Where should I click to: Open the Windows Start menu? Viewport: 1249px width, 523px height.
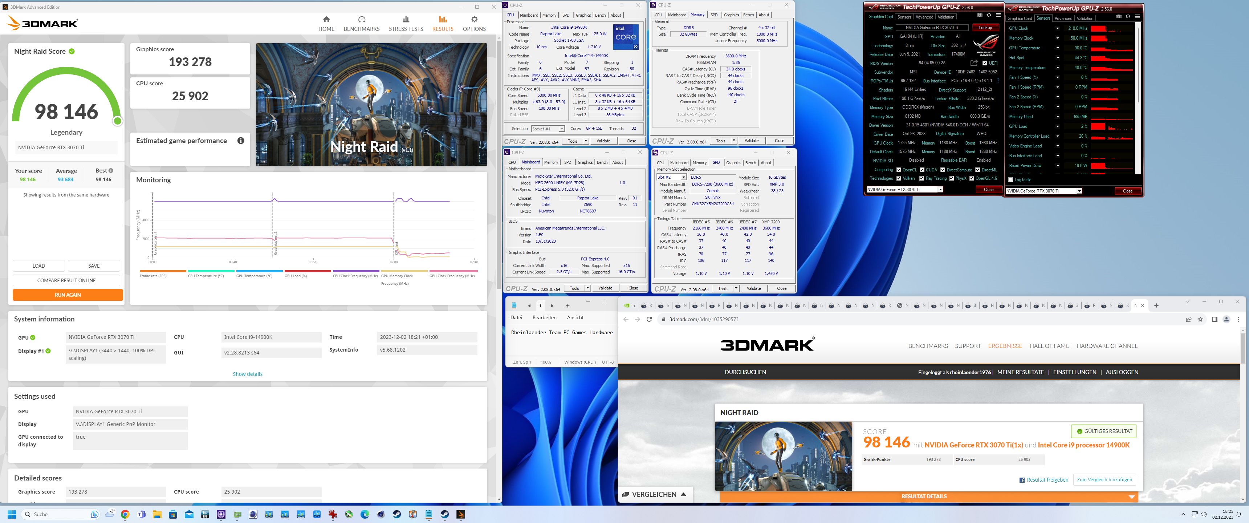[12, 514]
